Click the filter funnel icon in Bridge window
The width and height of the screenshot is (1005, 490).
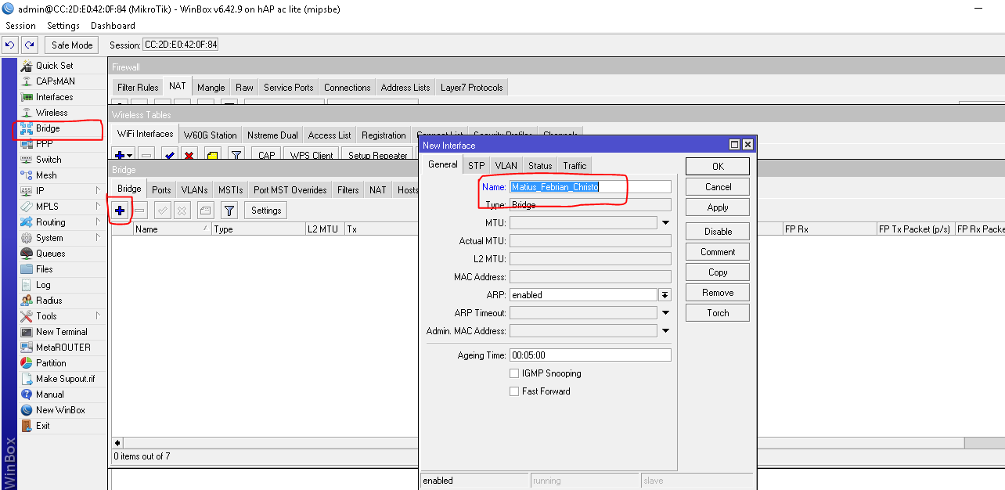tap(229, 211)
